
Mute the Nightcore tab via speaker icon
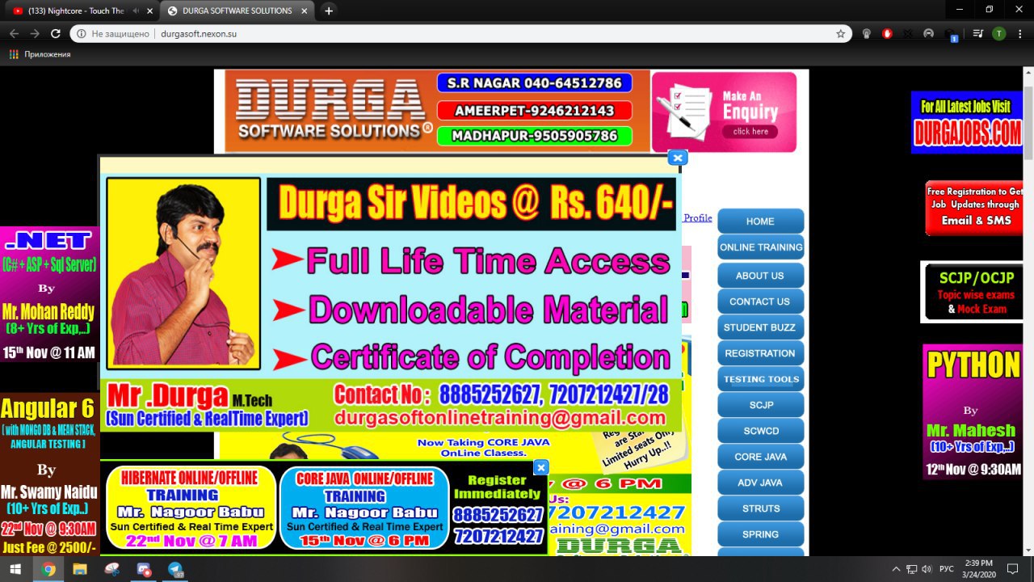(135, 11)
